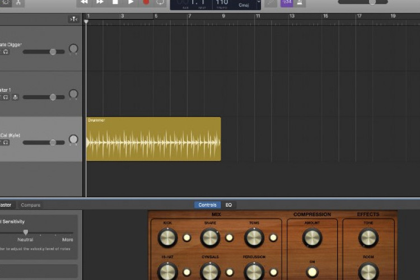Click the Hi-Hat mix knob
The image size is (420, 280).
pyautogui.click(x=167, y=272)
